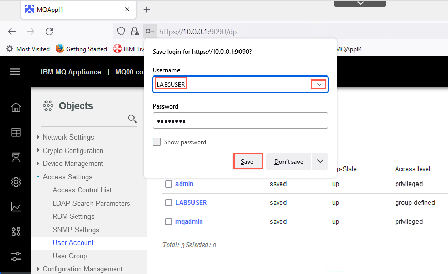448x274 pixels.
Task: Click the IBM MQ Appliance title
Action: click(71, 72)
